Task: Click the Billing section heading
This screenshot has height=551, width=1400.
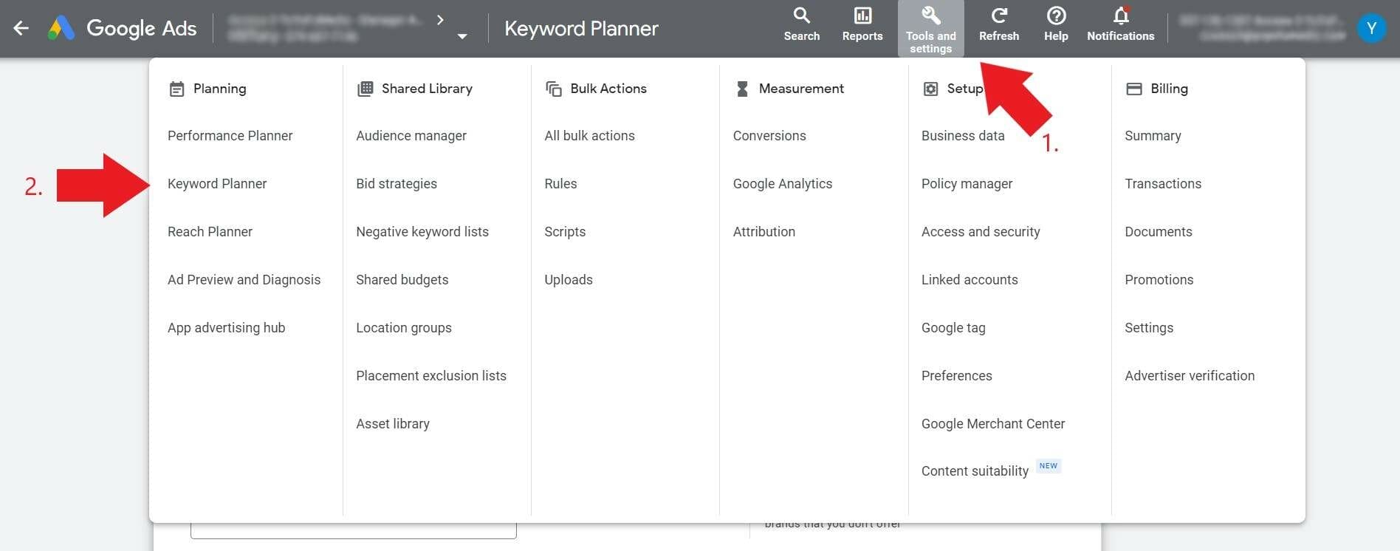Action: [1169, 89]
